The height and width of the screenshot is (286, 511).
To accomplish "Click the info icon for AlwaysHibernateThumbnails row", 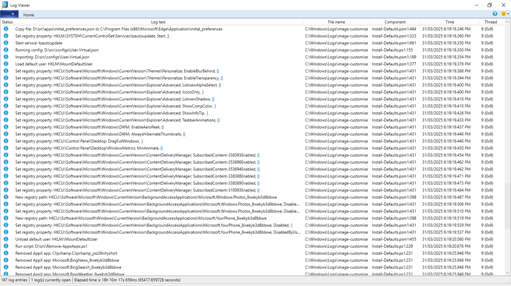I will coord(6,134).
